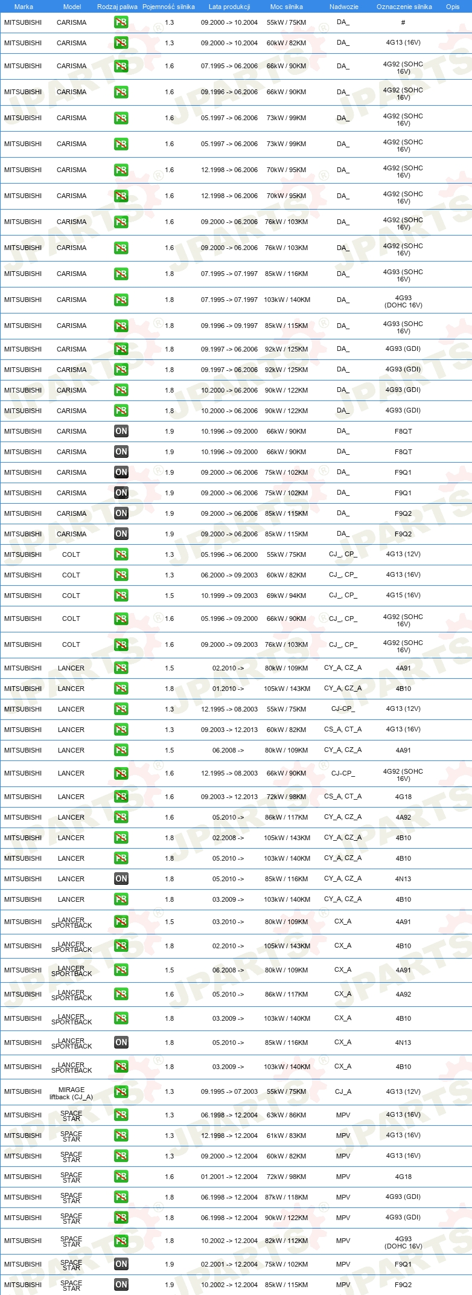Click petrol icon in Space Star 72kW/98KM row
Viewport: 472px width, 1295px height.
[121, 1177]
